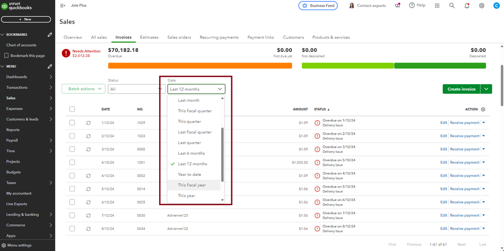
Task: Expand the Payroll sidebar submenu
Action: tap(51, 140)
